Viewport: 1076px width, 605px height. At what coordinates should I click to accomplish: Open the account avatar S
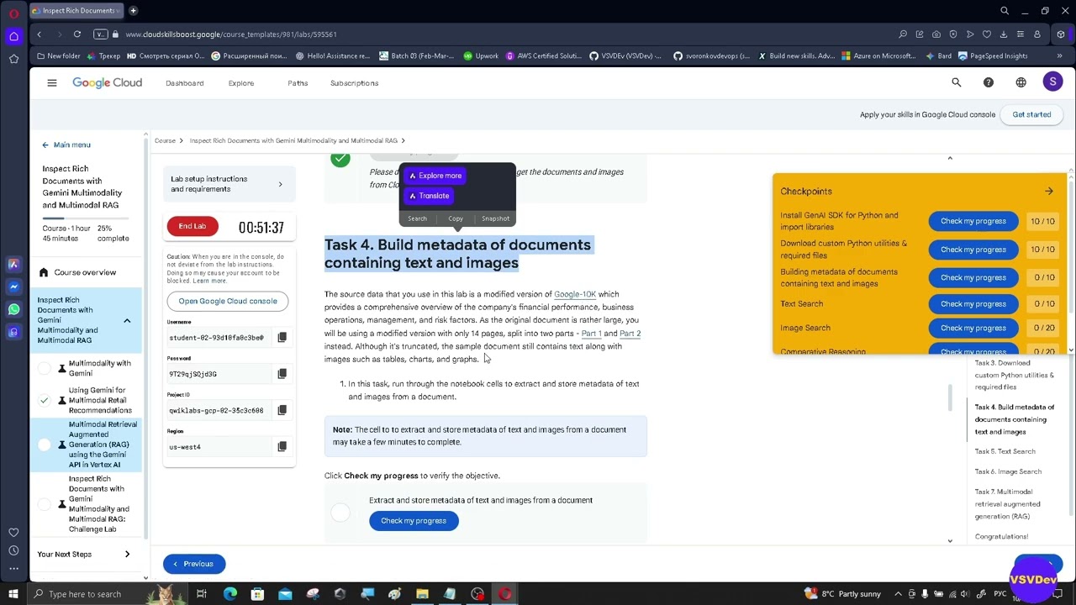[1052, 82]
